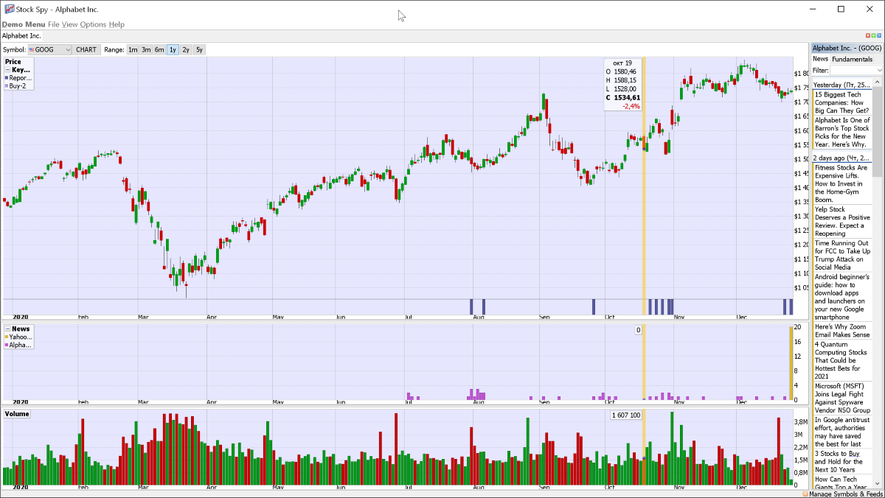Open 'Android beginner's guide' news item
Image resolution: width=885 pixels, height=498 pixels.
pyautogui.click(x=842, y=297)
